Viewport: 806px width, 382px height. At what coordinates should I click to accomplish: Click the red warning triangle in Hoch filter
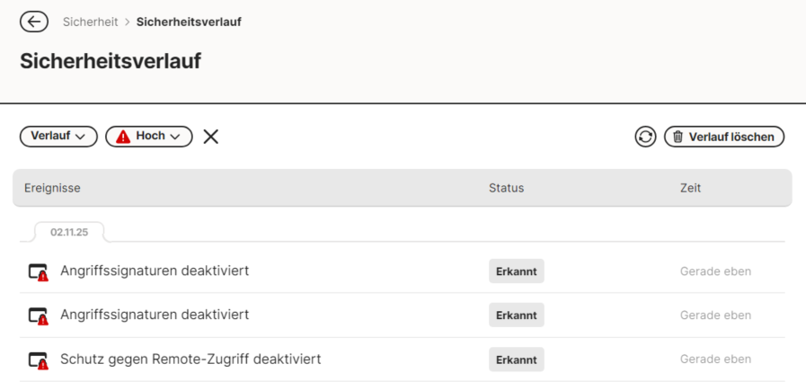124,137
